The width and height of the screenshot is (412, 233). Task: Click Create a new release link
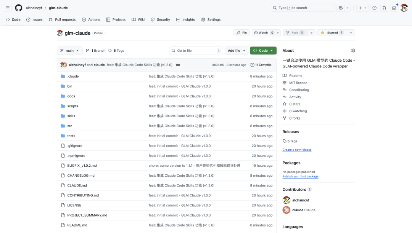pyautogui.click(x=297, y=150)
